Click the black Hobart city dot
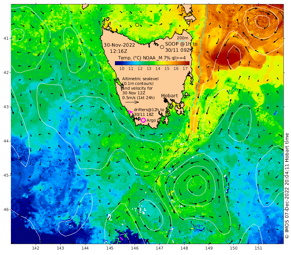291x255 pixels. pyautogui.click(x=166, y=101)
